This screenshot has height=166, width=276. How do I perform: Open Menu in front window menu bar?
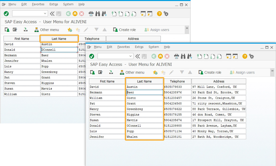98,47
